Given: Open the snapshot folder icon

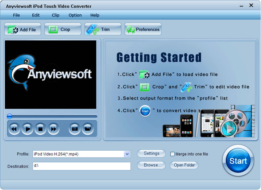Looking at the screenshot, I should [88, 129].
